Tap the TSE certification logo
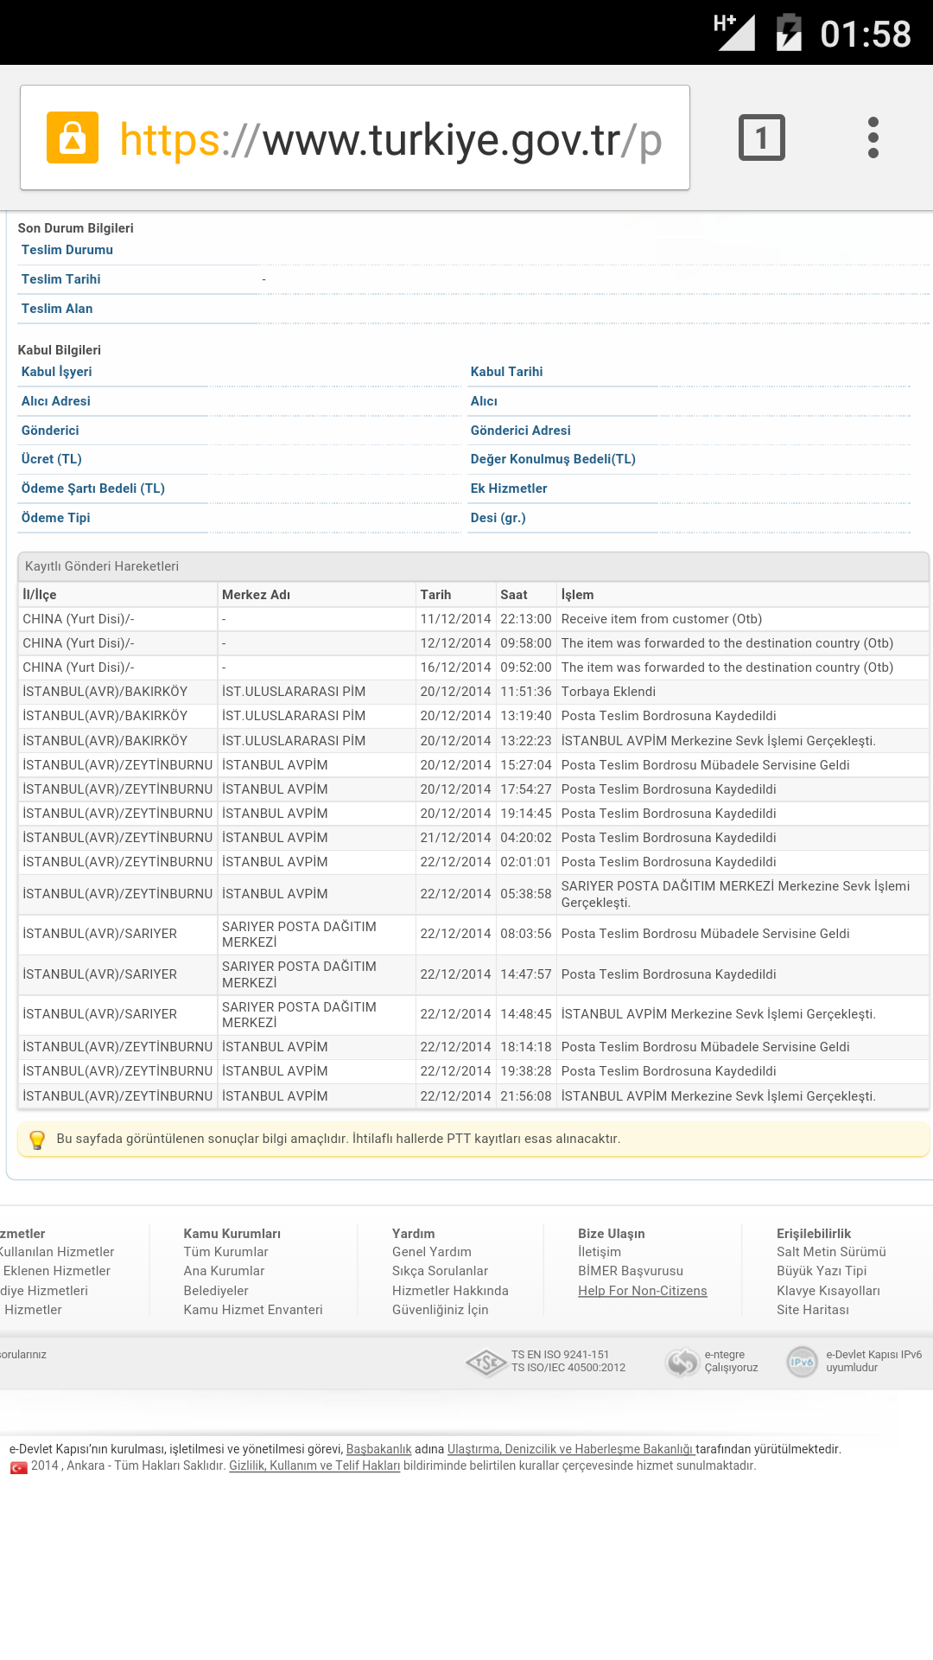This screenshot has width=933, height=1660. [x=486, y=1363]
